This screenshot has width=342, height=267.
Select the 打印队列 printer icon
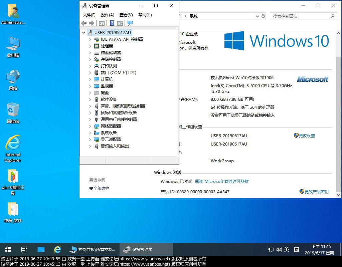pos(97,66)
